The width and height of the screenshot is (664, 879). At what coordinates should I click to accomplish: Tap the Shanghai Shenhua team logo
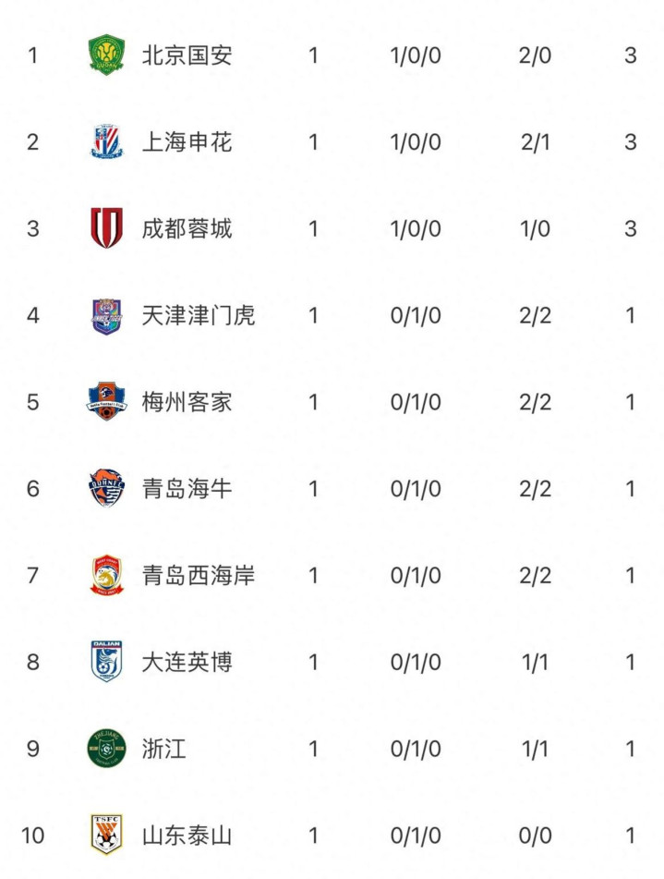coord(106,142)
